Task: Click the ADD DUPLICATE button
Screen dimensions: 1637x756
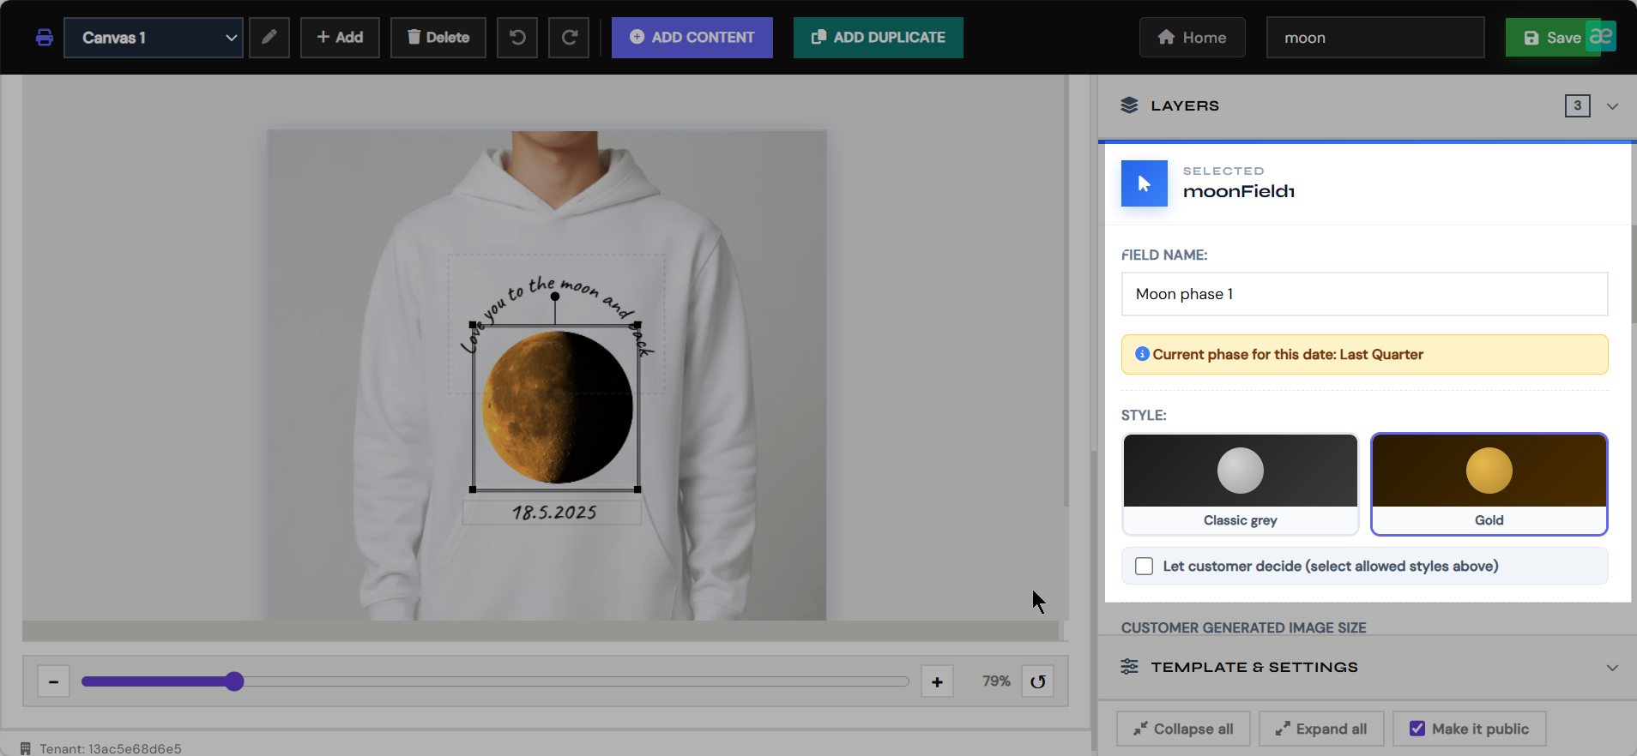Action: [879, 38]
